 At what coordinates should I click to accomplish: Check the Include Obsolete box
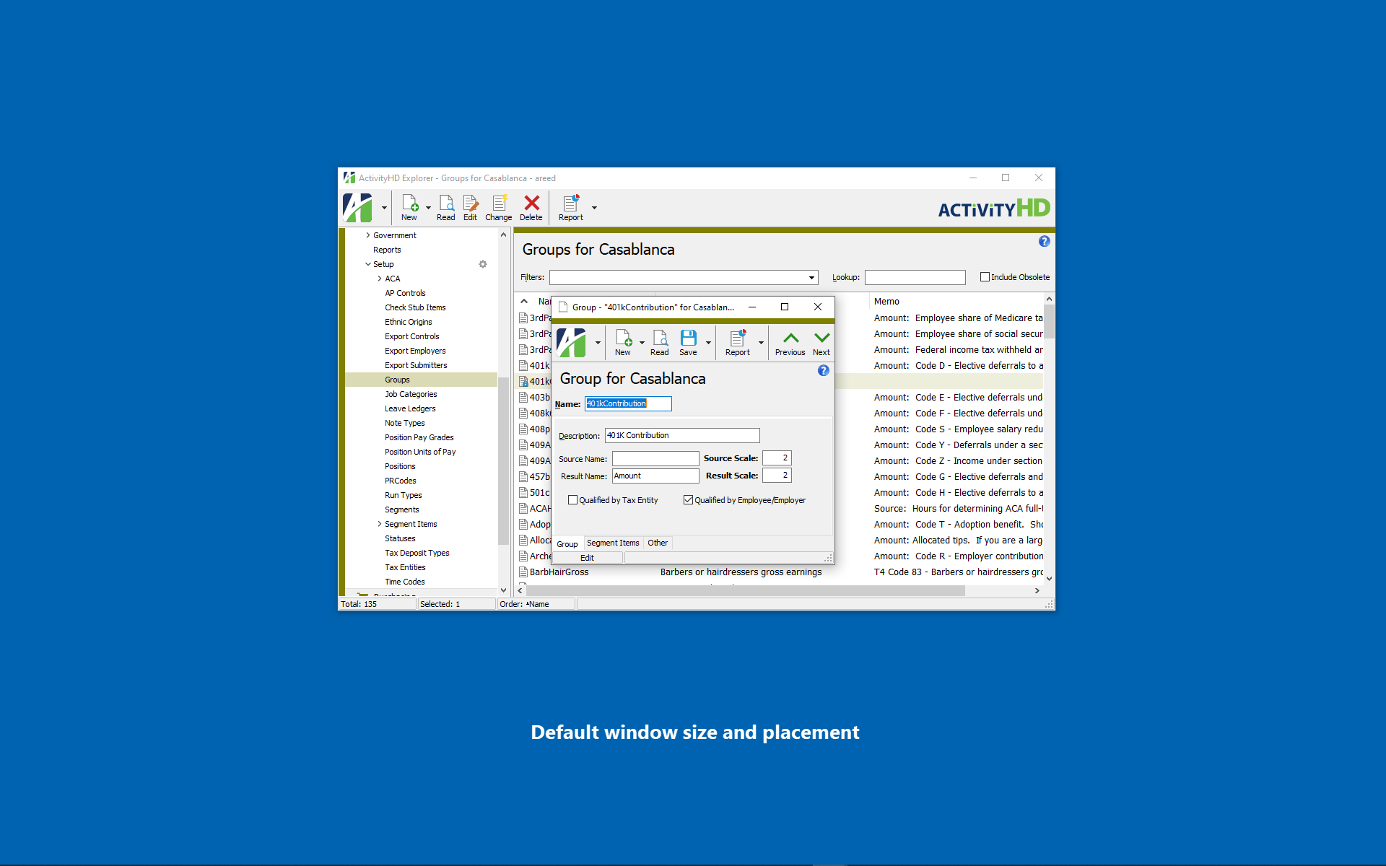tap(985, 277)
